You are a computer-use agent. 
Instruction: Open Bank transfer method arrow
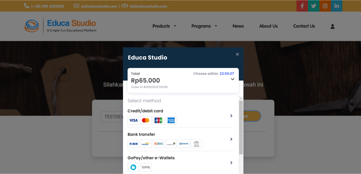point(231,139)
